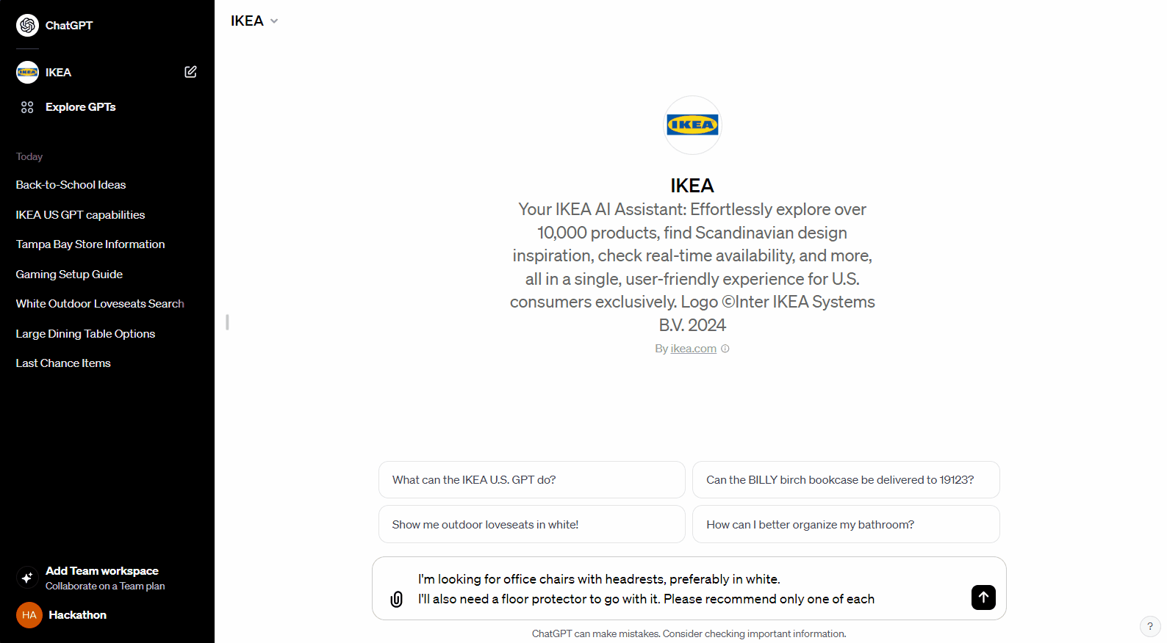1167x643 pixels.
Task: Choose 'Show me outdoor loveseats in white!' prompt
Action: pos(532,524)
